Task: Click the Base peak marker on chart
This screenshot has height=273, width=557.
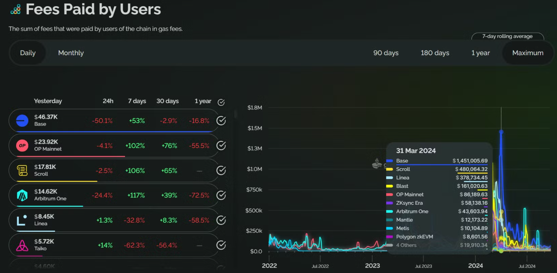Action: 501,132
